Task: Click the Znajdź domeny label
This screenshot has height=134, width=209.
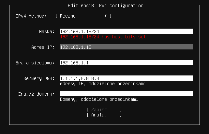Action: (36, 94)
